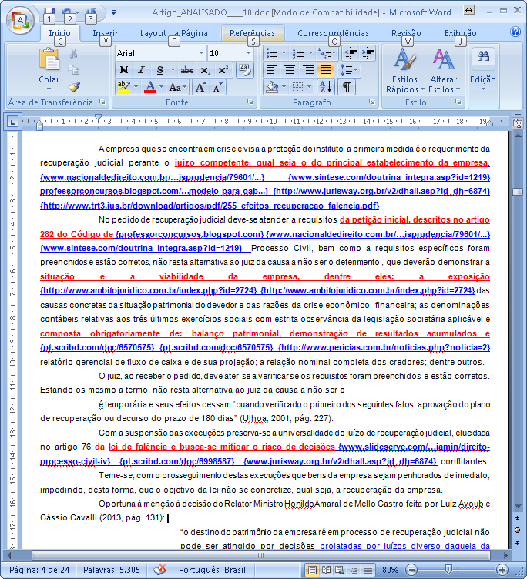Switch to Web Layout view

tap(340, 570)
